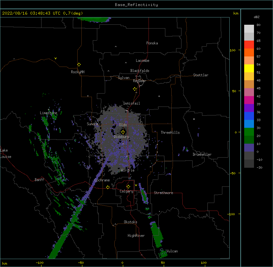Viewport: 273px width, 267px height.
Task: Click the Calgary city label
Action: pos(127,191)
